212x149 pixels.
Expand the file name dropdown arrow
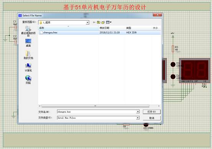click(138, 112)
